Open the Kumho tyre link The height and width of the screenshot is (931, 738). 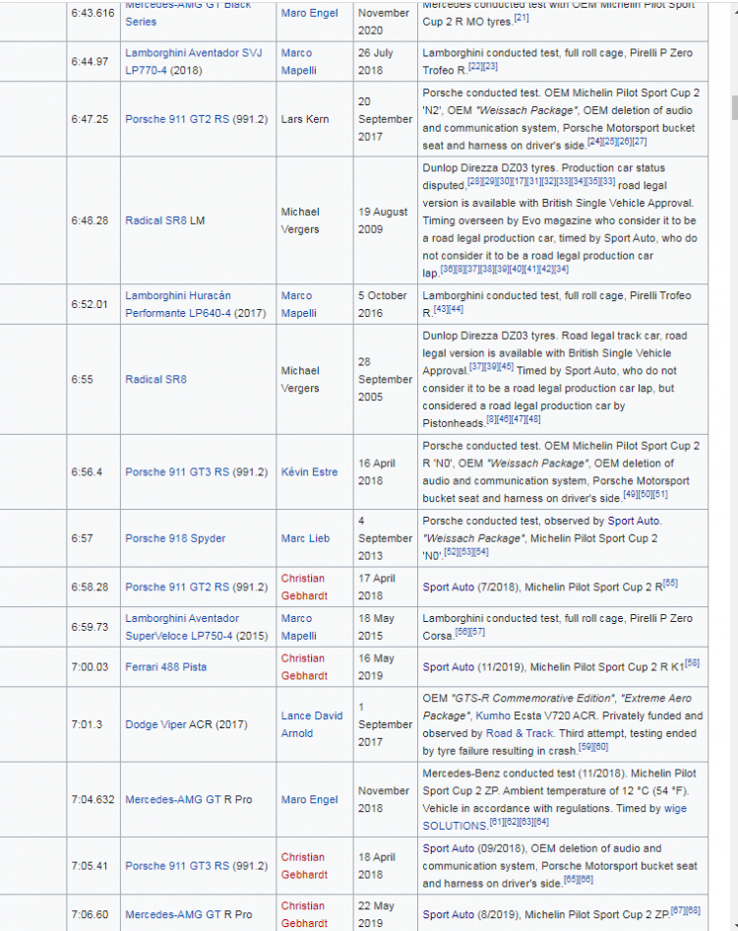click(493, 715)
